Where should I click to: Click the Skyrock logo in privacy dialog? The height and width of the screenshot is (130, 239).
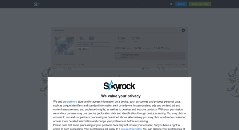point(119,86)
